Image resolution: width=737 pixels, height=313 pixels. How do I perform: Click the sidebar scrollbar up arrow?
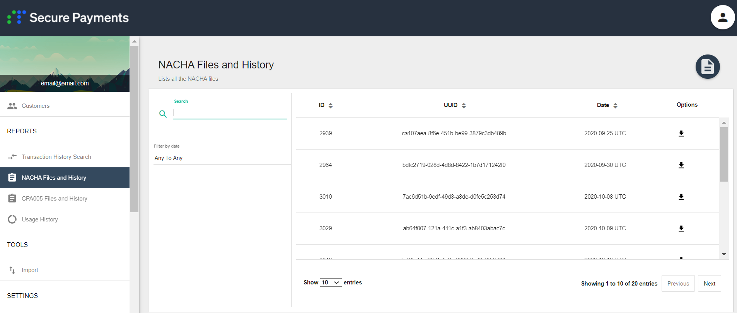coord(134,41)
